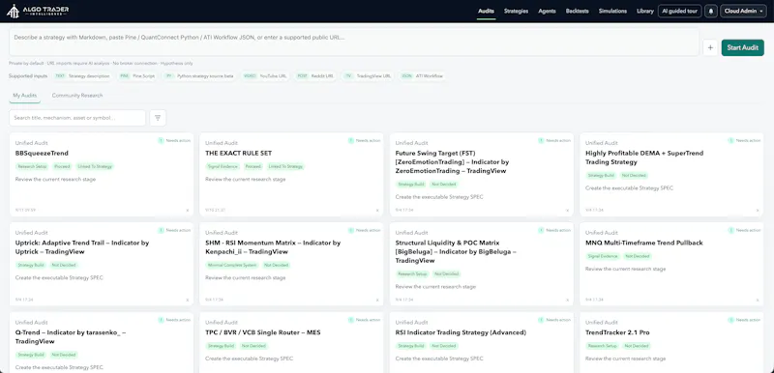The width and height of the screenshot is (774, 373).
Task: Choose the TV TradingView URL input chip
Action: click(x=368, y=76)
